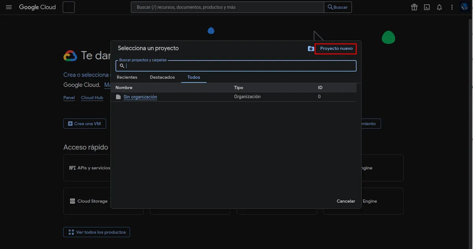Open the hamburger navigation menu

pos(9,7)
